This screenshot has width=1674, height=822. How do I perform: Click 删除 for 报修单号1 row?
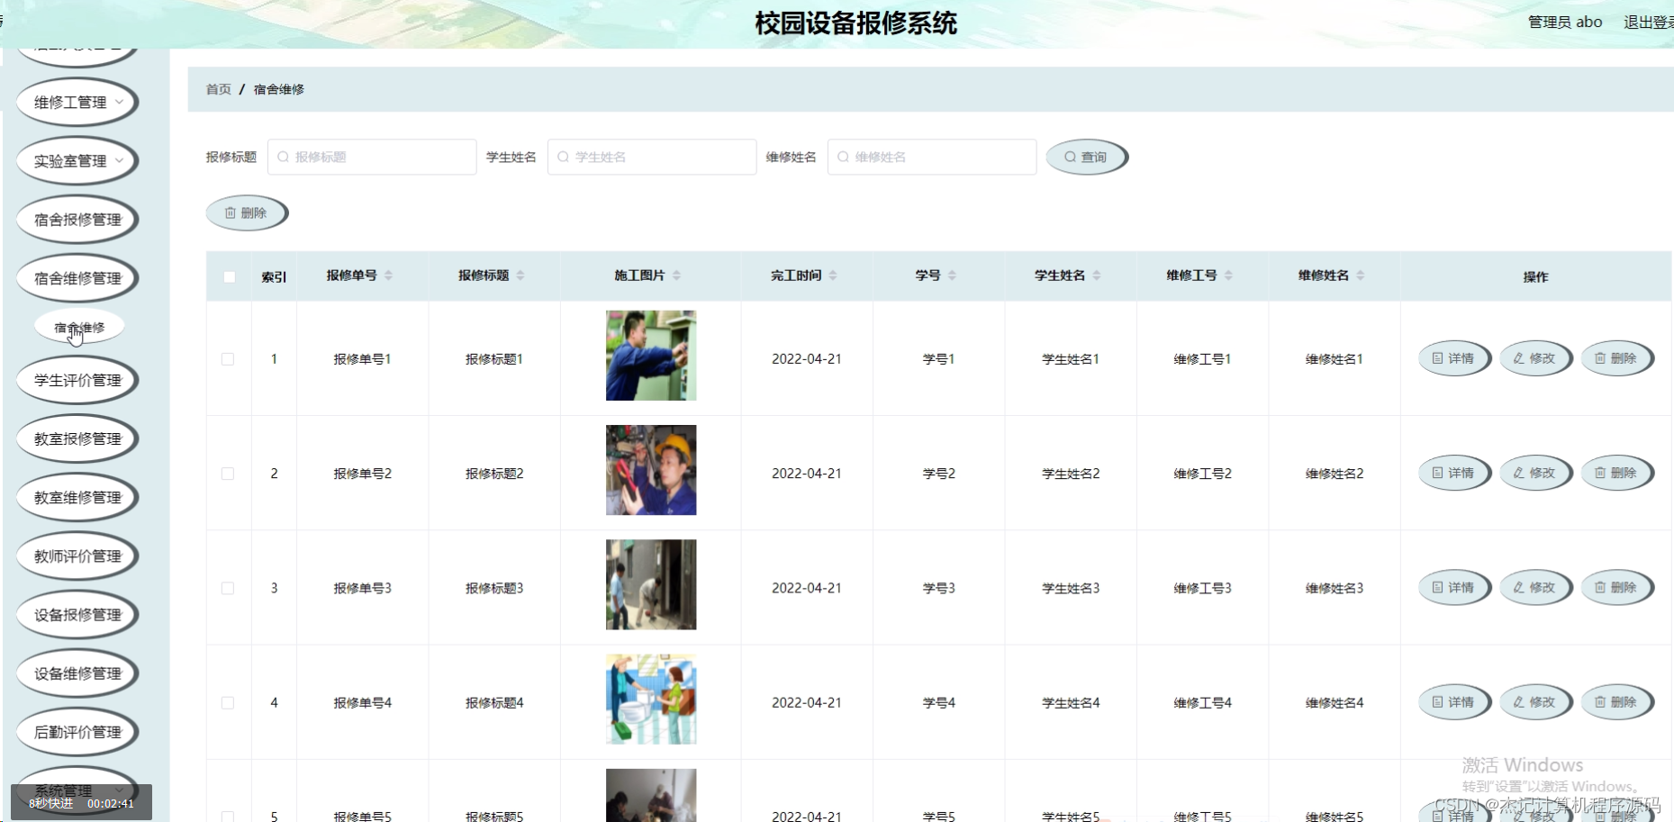pos(1617,358)
